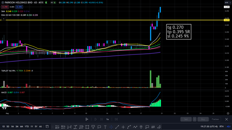Click the SMA indicator legend
This screenshot has width=232, height=130.
[x=3, y=11]
